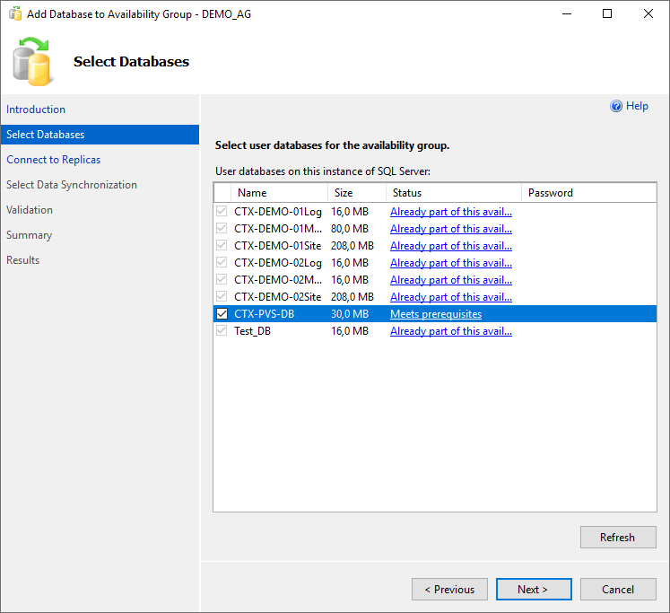Click the CTX-DEMO-02Site row checkbox
The image size is (670, 613).
pyautogui.click(x=222, y=297)
